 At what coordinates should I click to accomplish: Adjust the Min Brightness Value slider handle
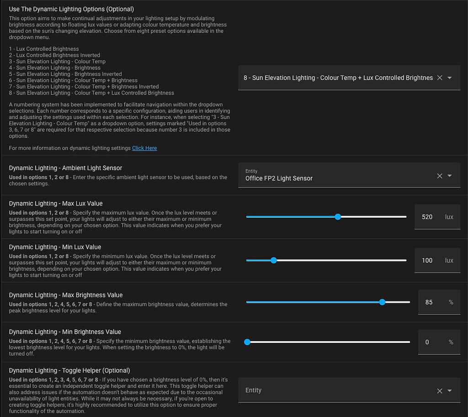pyautogui.click(x=247, y=342)
